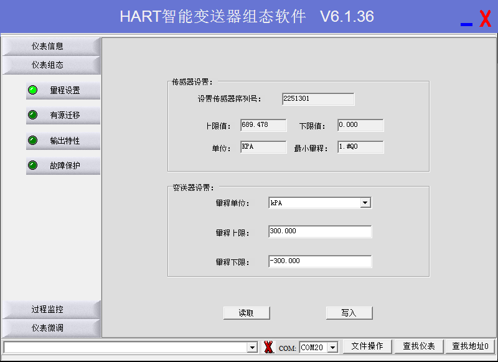The height and width of the screenshot is (362, 498).
Task: Click the green indicator beside 有源迁移
Action: (33, 115)
